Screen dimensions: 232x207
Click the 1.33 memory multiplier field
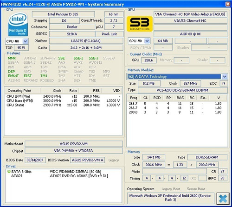click(180, 165)
